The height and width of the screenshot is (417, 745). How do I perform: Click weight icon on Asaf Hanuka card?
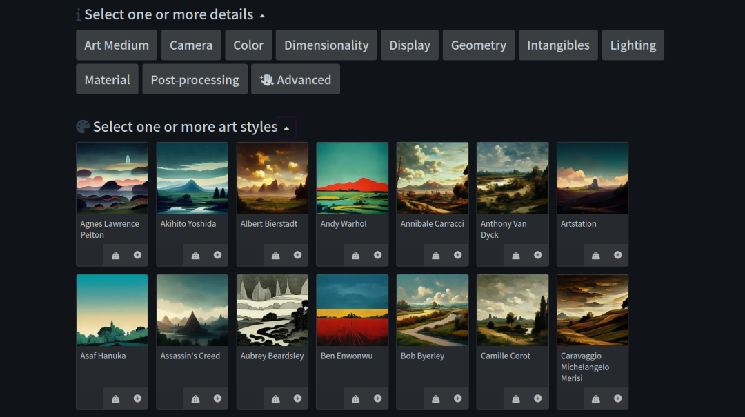(x=115, y=399)
